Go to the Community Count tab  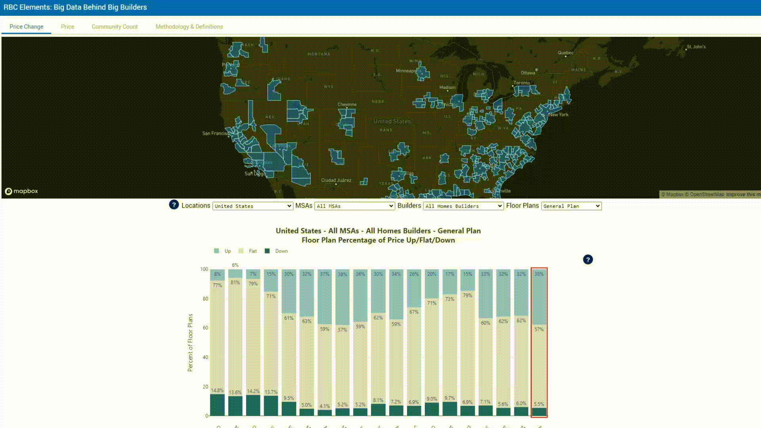[x=115, y=27]
